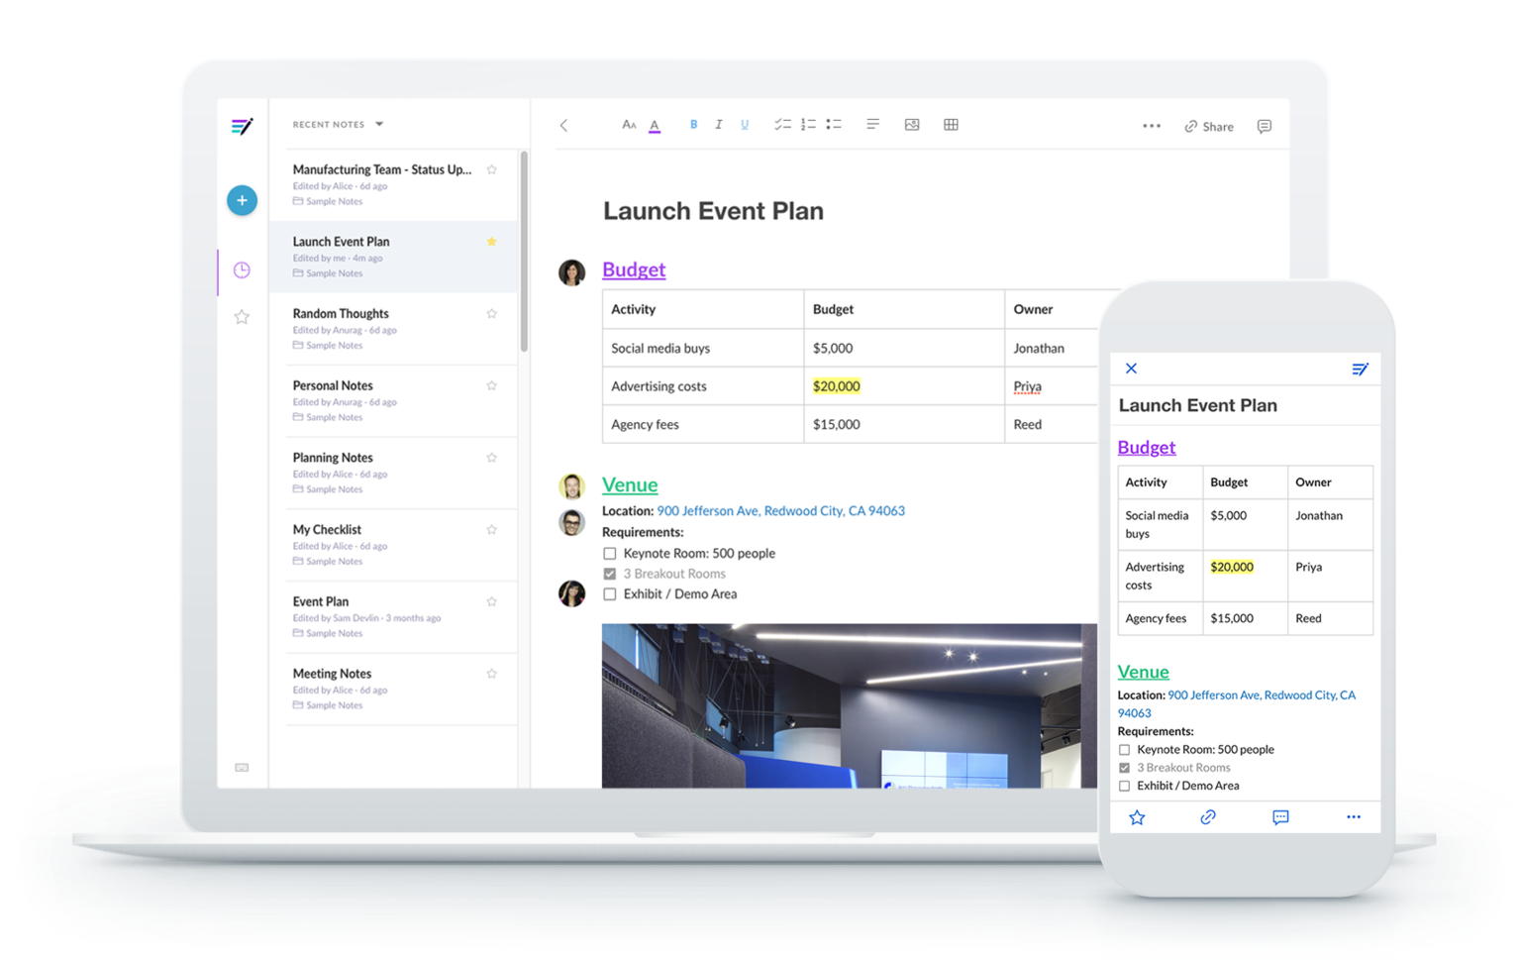Open favorites star in left sidebar
The width and height of the screenshot is (1521, 960).
[x=242, y=317]
